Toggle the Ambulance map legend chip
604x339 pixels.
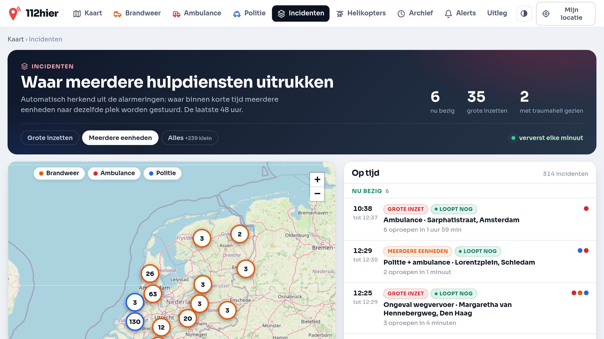pos(114,173)
